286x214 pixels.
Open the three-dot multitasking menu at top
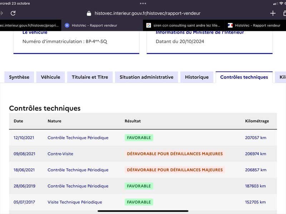(x=143, y=3)
